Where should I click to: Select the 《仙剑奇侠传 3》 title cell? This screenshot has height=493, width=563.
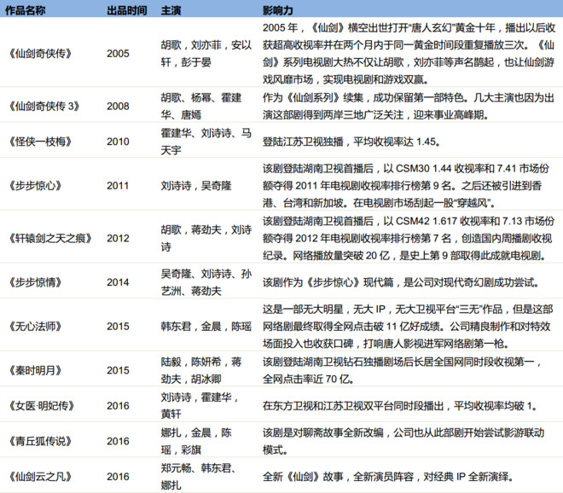pyautogui.click(x=44, y=107)
